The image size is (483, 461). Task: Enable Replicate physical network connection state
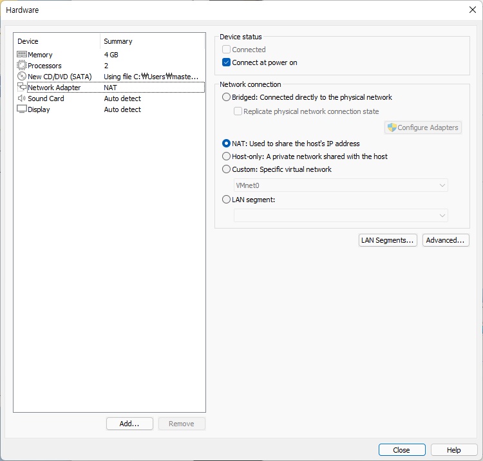(238, 111)
